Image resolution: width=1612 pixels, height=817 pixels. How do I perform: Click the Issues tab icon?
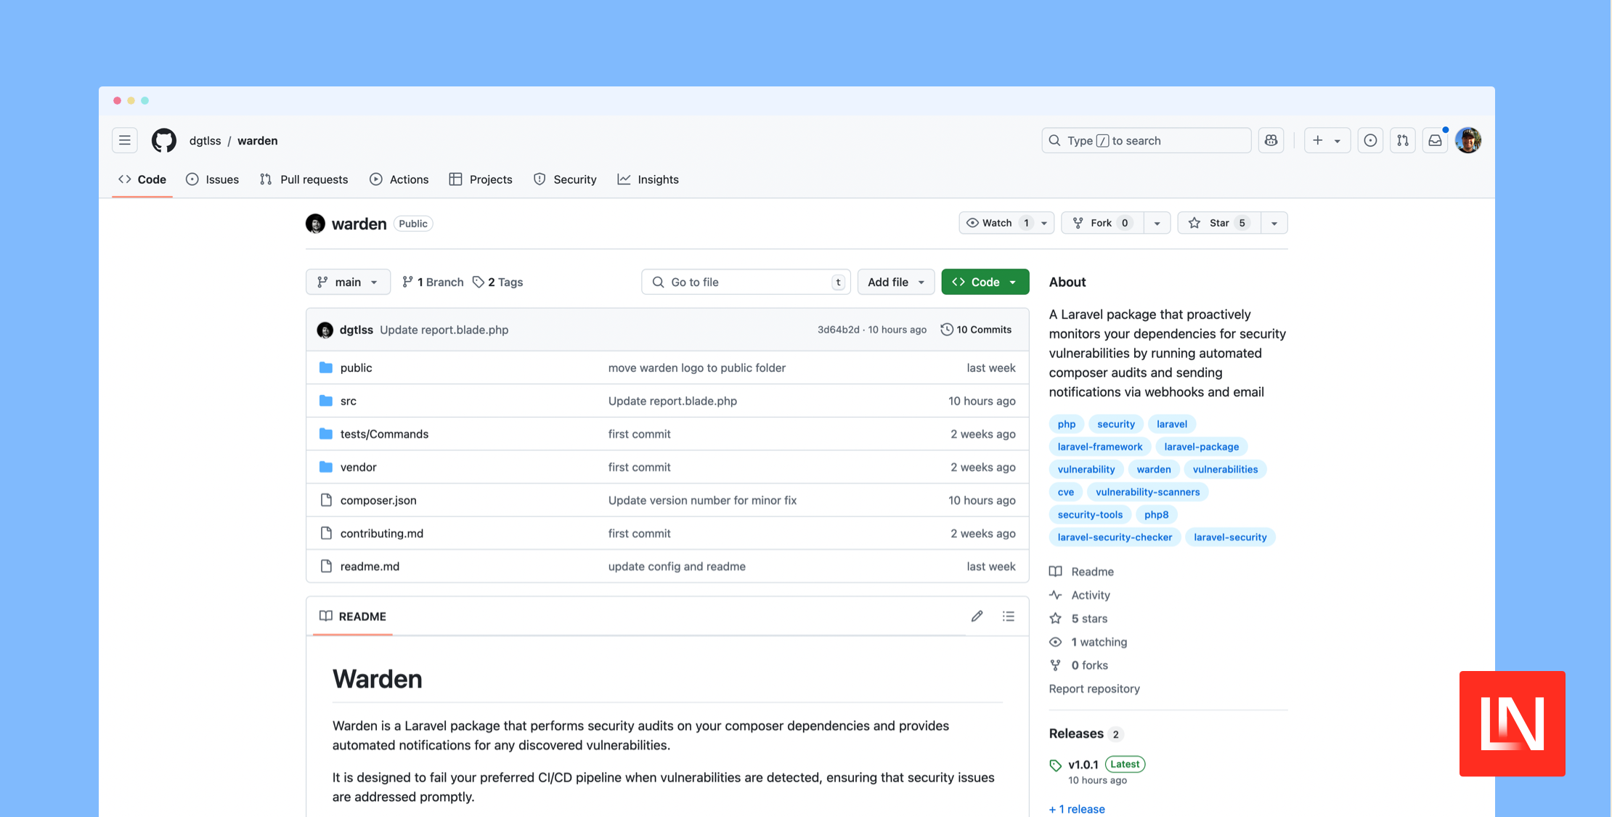[x=192, y=179]
